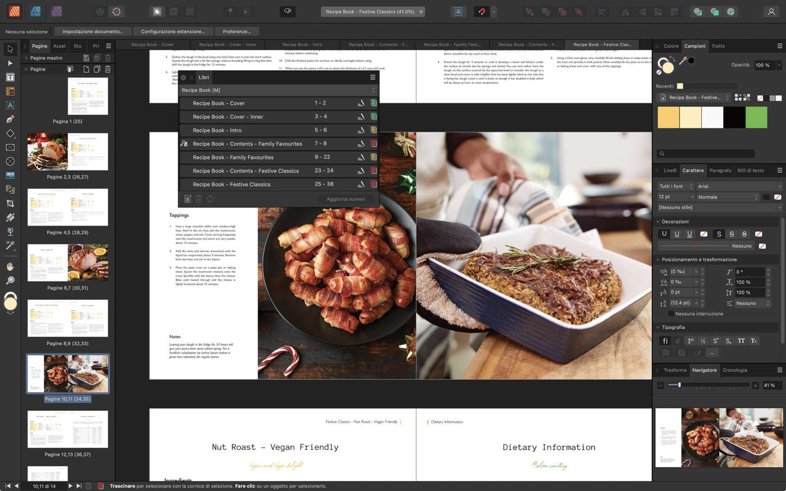Open the Tratto tab
786x491 pixels.
click(x=718, y=46)
